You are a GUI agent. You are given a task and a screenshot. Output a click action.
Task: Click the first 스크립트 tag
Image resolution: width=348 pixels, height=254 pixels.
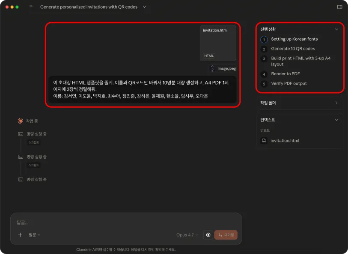(x=33, y=142)
